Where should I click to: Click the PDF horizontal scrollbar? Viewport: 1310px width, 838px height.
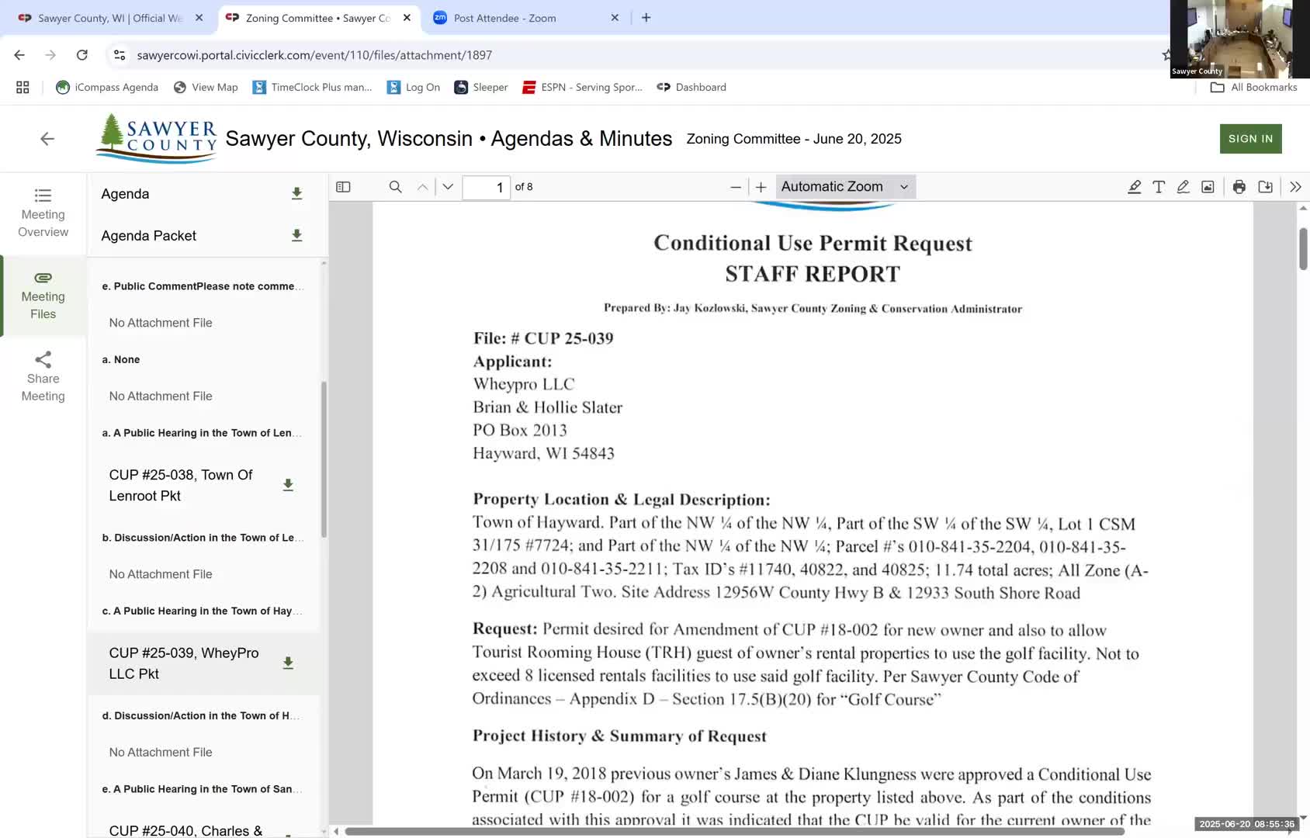[x=734, y=831]
